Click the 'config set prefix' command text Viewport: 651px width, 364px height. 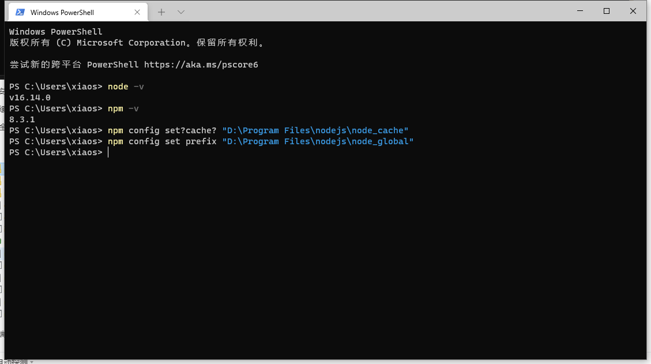coord(172,141)
